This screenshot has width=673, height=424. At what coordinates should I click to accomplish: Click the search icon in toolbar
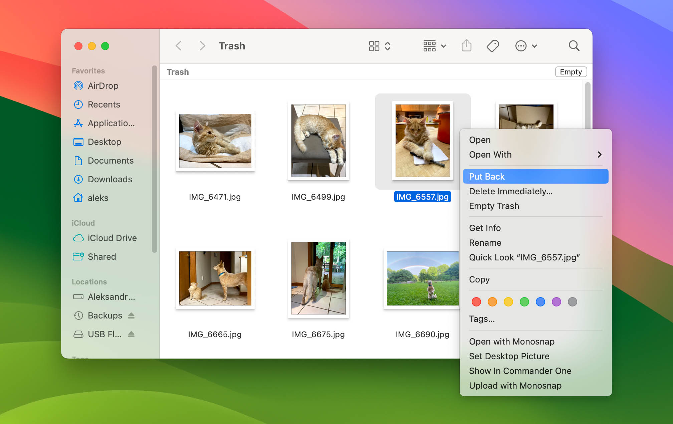click(574, 45)
